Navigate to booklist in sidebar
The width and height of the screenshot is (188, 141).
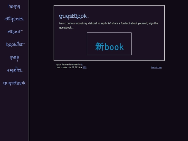tap(15, 44)
